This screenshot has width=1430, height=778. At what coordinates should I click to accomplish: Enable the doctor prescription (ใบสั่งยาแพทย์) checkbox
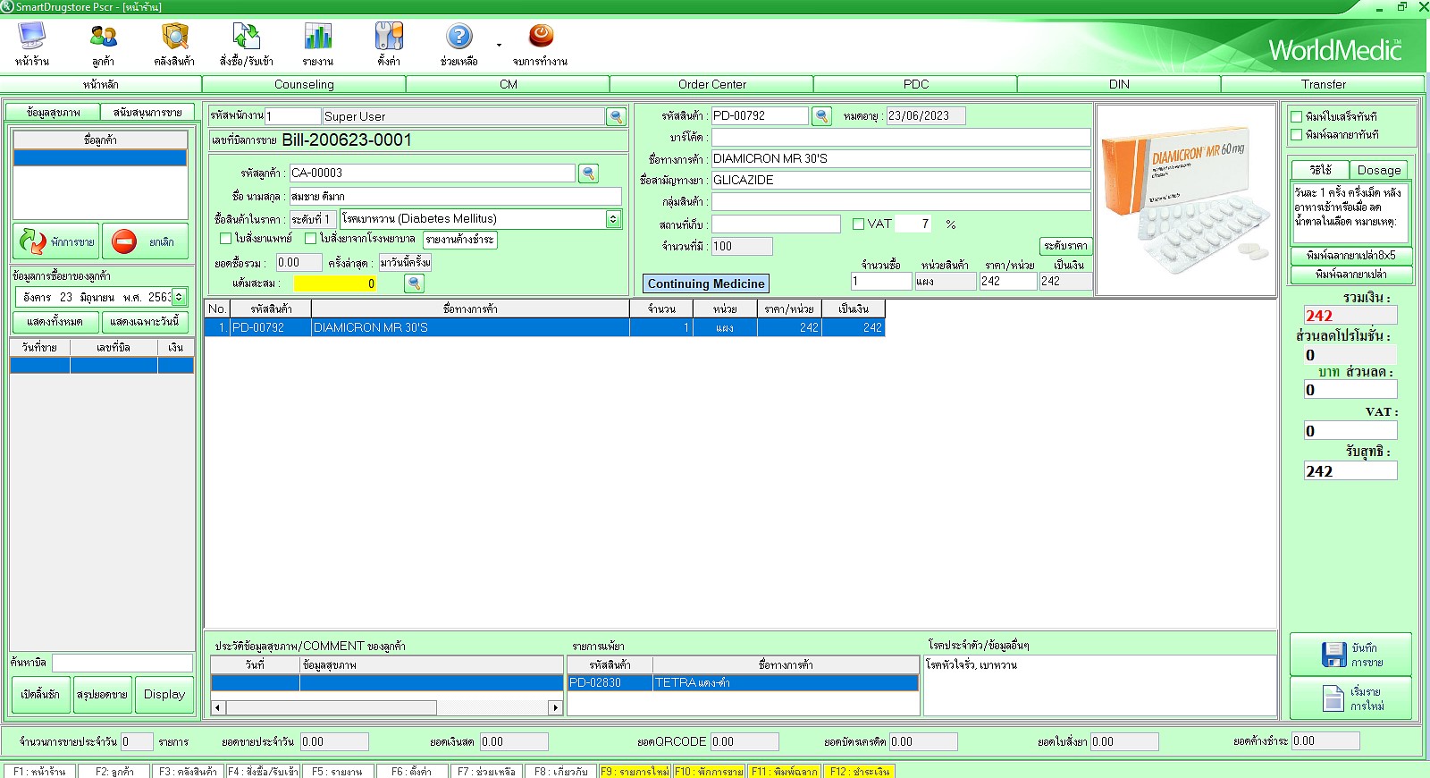pyautogui.click(x=226, y=239)
